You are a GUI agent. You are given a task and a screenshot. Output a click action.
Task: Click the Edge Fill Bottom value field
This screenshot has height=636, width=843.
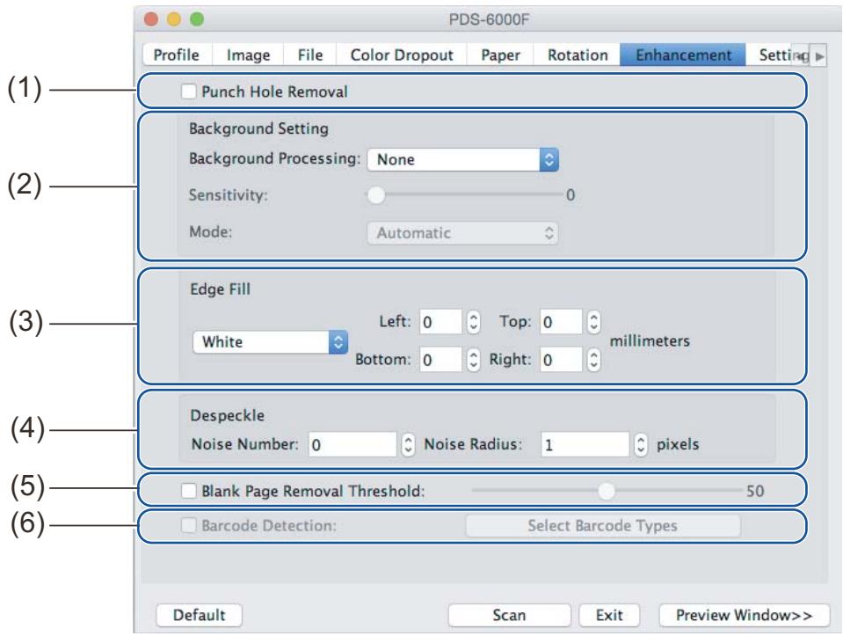point(440,360)
